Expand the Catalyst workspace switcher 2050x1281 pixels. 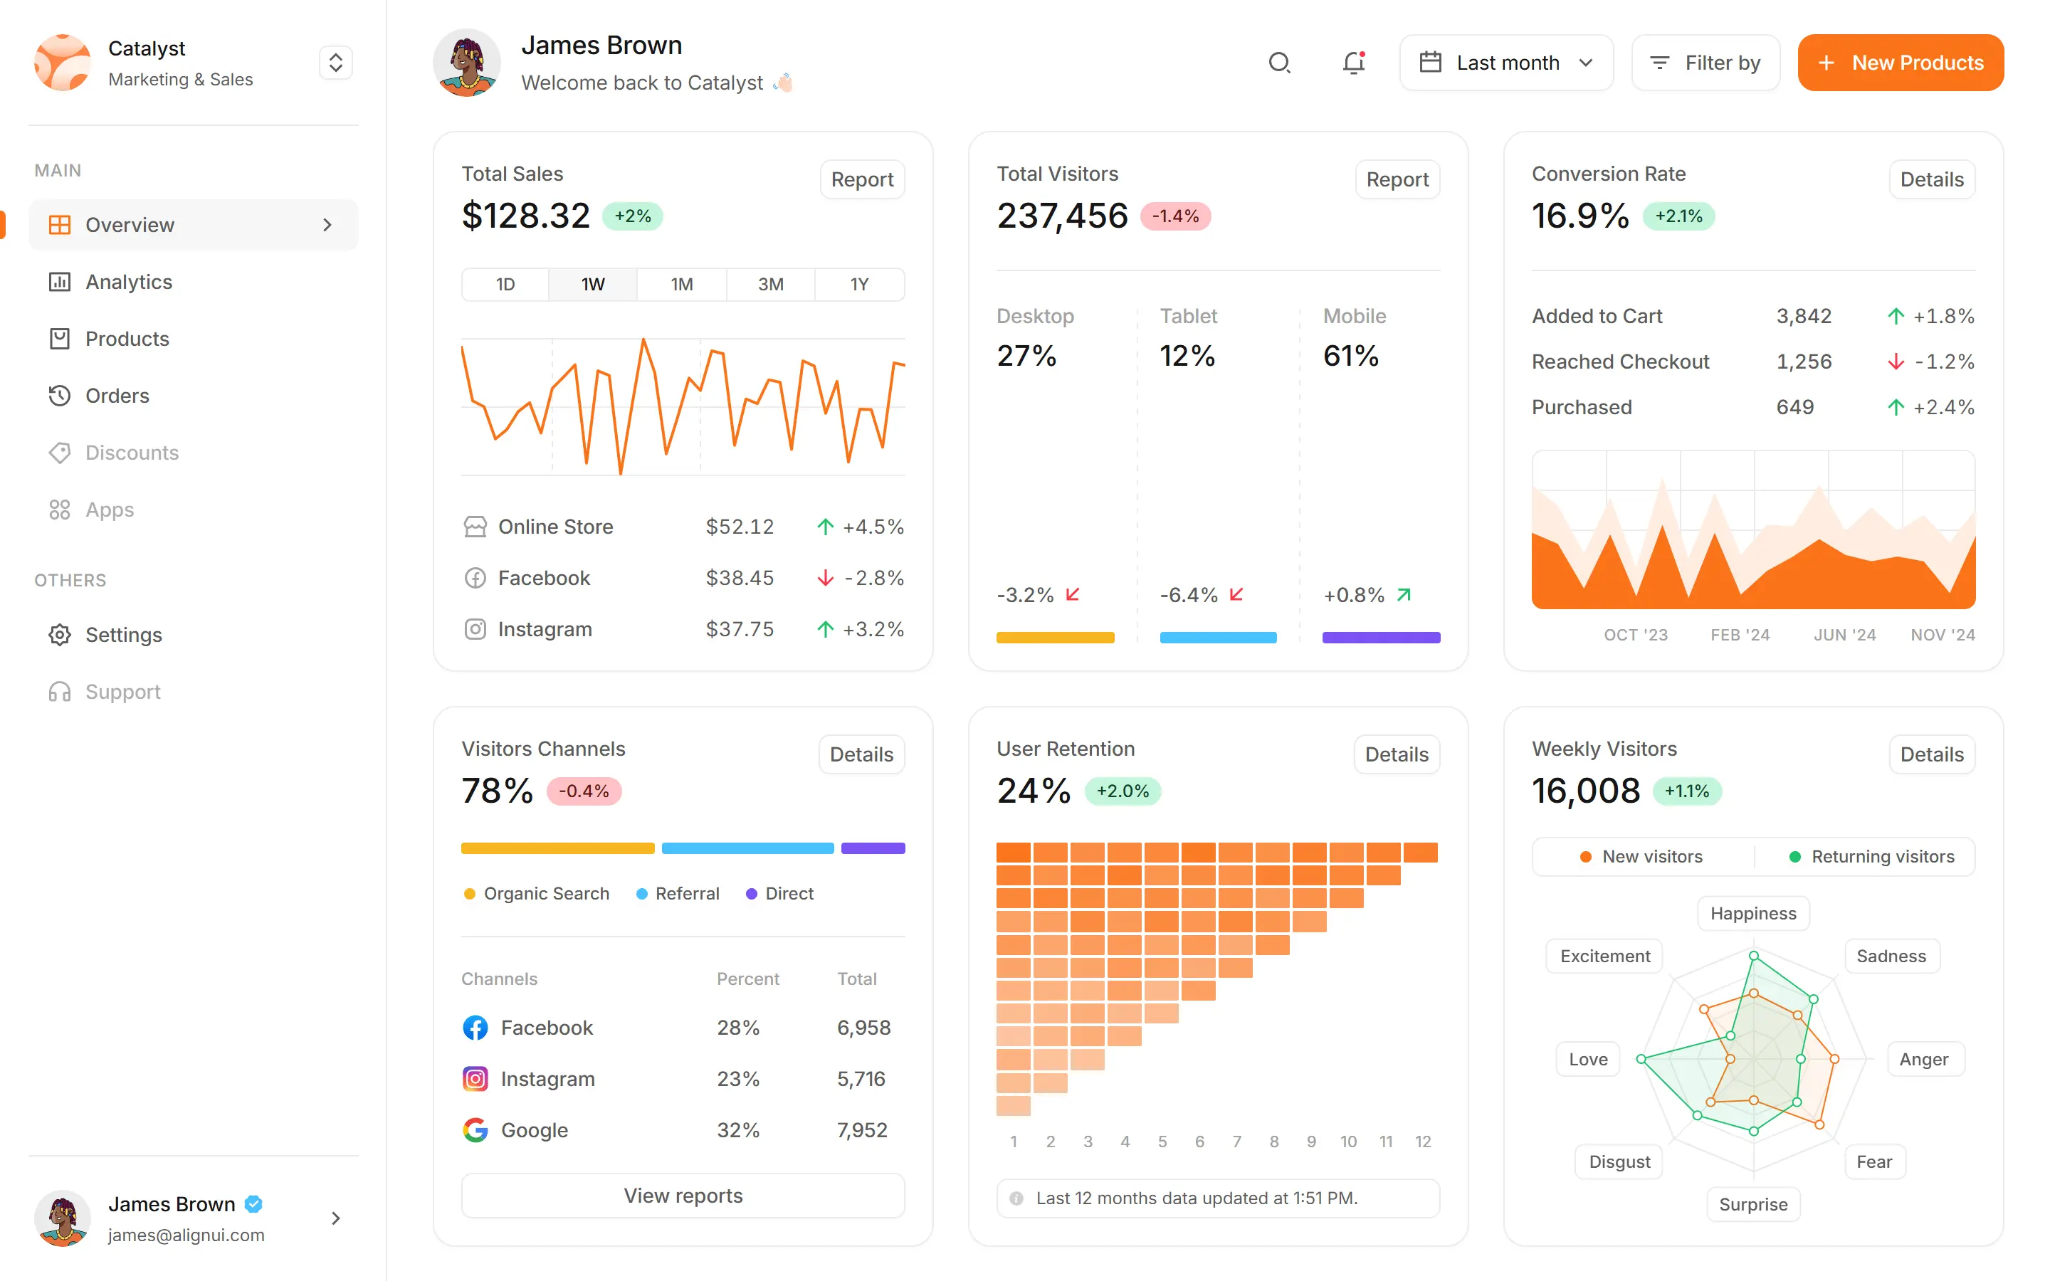click(335, 63)
